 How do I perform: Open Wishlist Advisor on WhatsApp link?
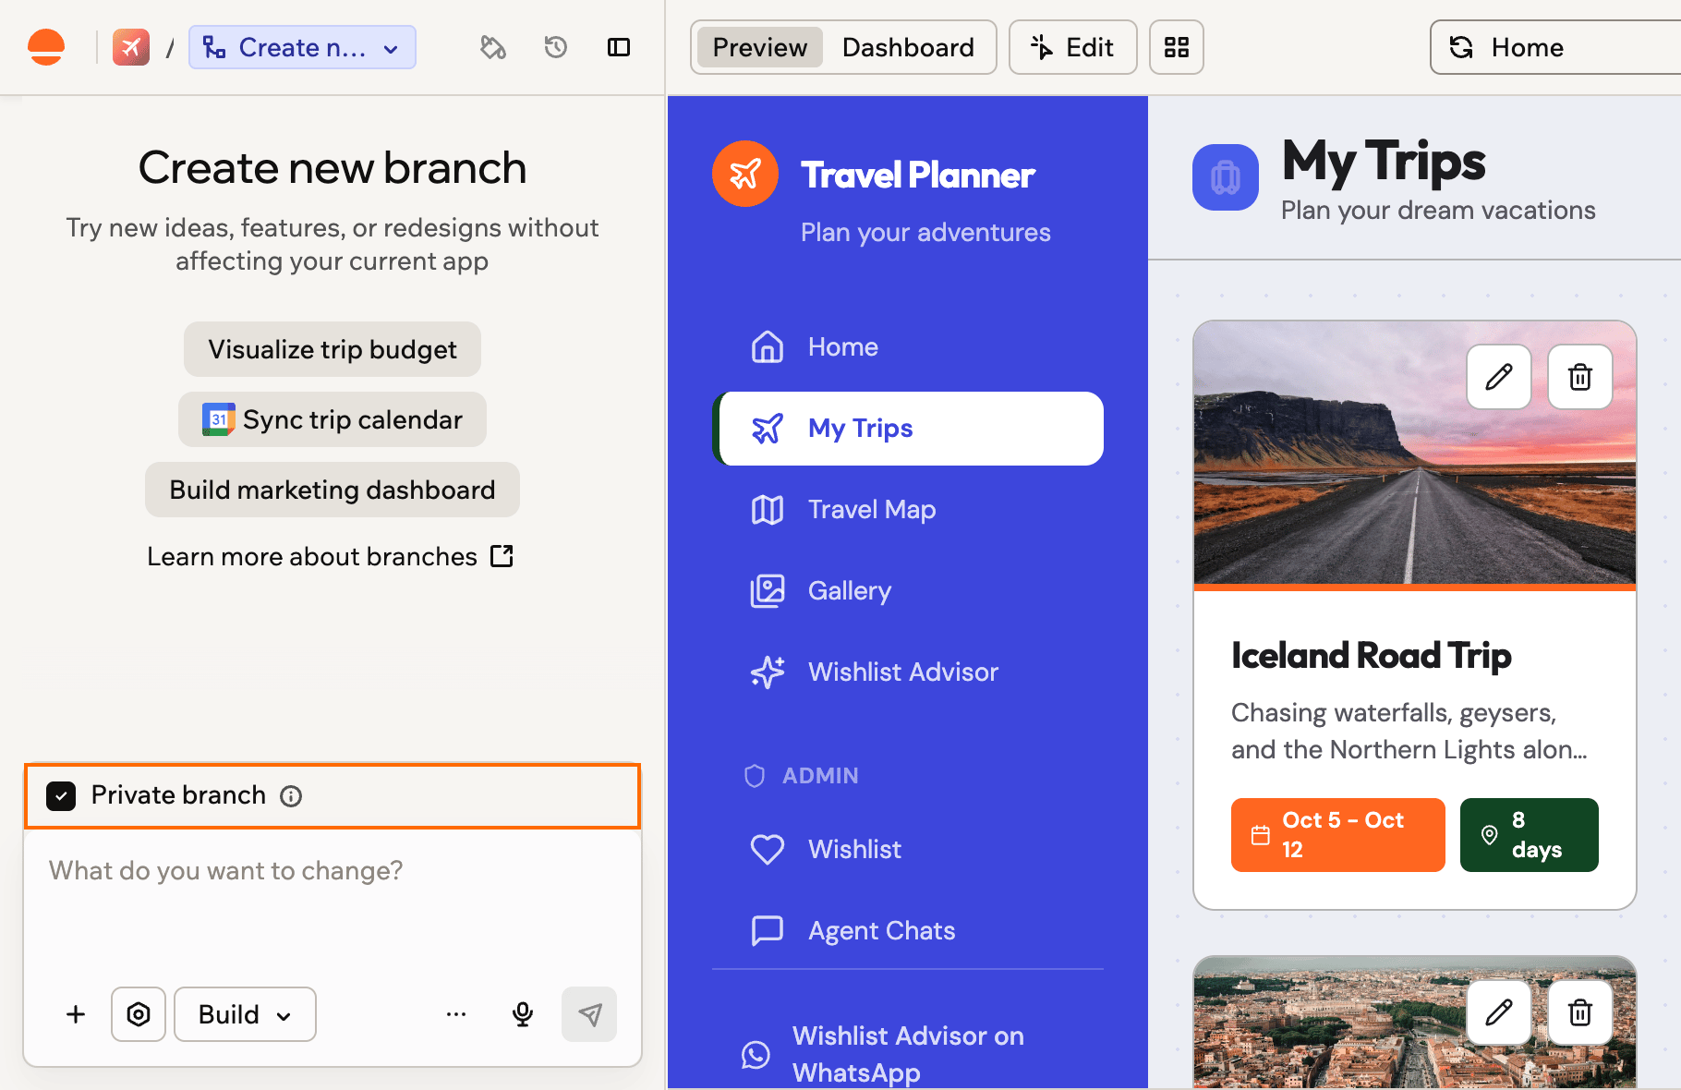coord(908,1054)
